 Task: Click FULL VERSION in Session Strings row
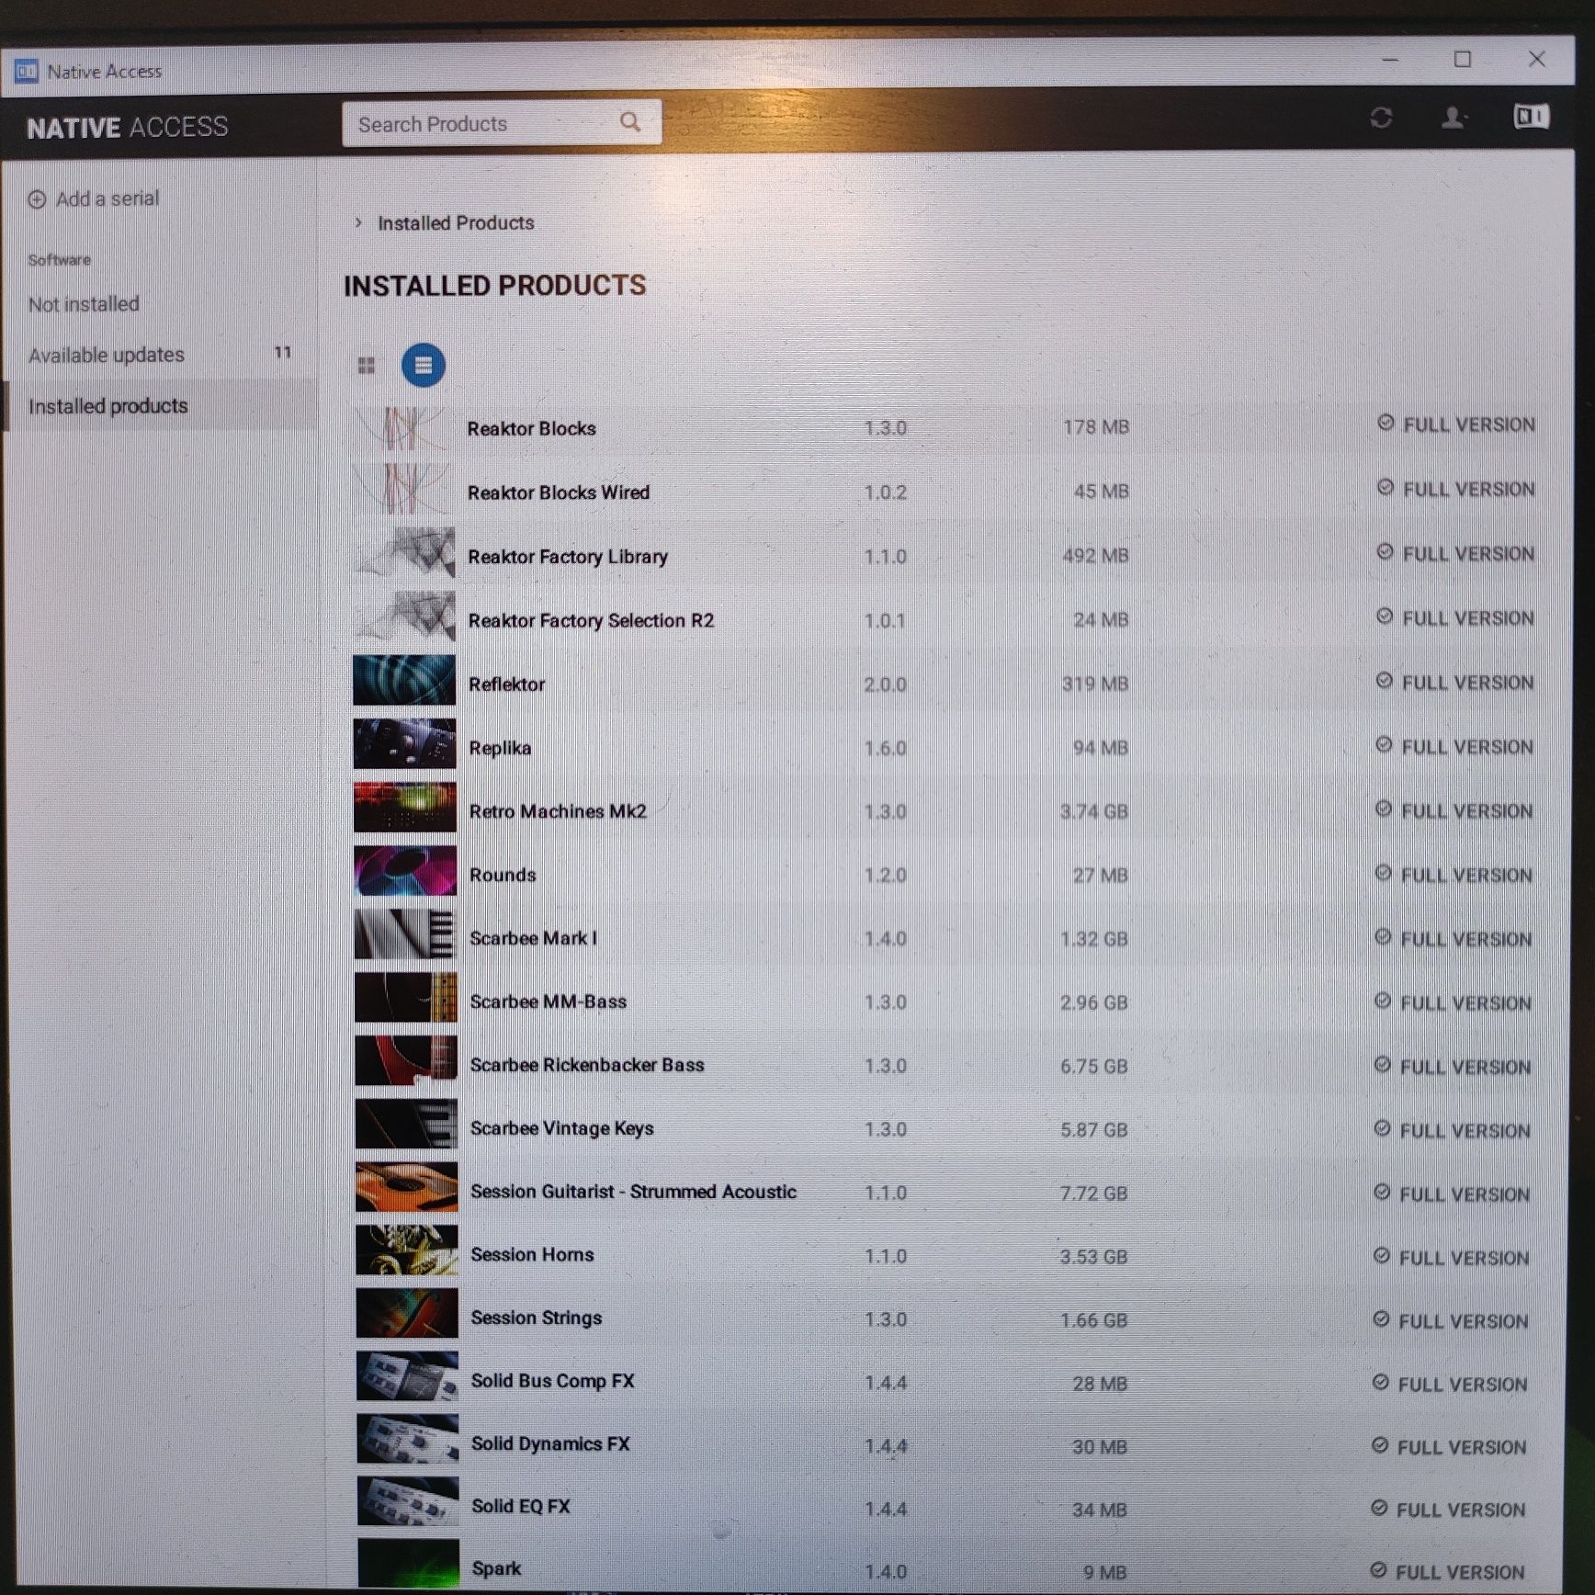coord(1463,1321)
